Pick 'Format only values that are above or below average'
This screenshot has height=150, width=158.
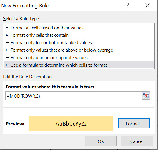[x=79, y=50]
